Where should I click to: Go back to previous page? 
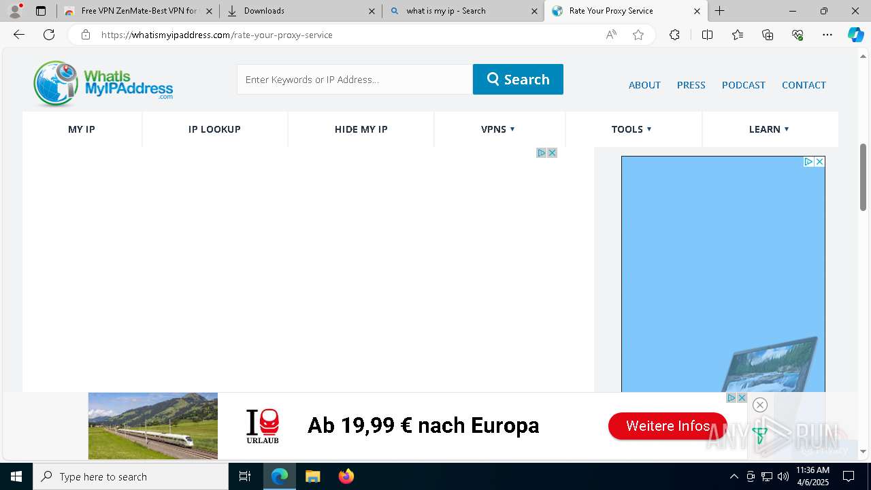19,35
